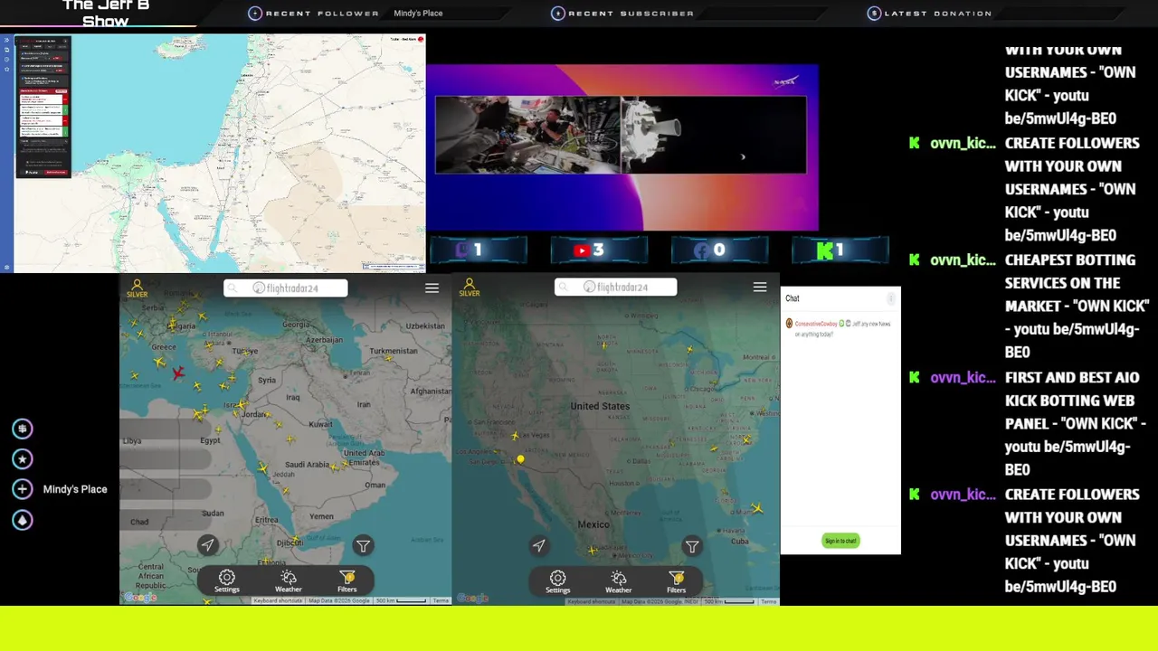Click Recent Follower icon in top bar
1158x651 pixels.
[255, 14]
